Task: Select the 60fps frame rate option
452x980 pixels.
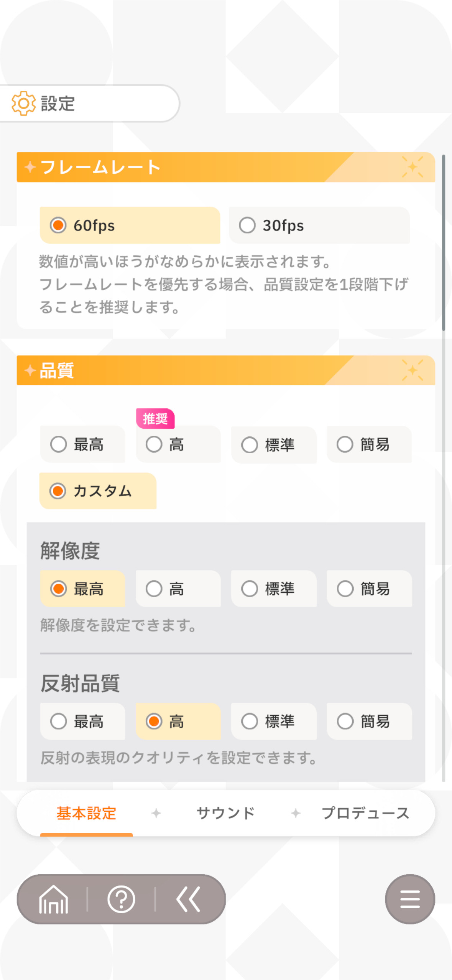Action: (130, 225)
